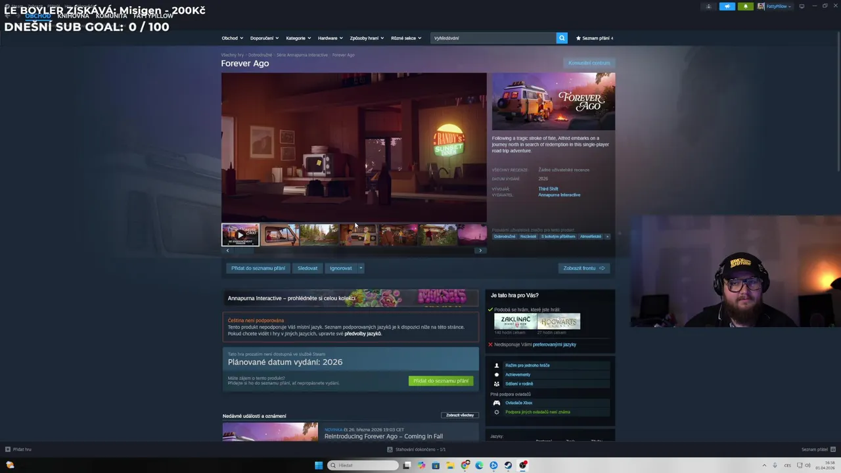Click the single-player mode icon
The height and width of the screenshot is (473, 841).
click(497, 365)
